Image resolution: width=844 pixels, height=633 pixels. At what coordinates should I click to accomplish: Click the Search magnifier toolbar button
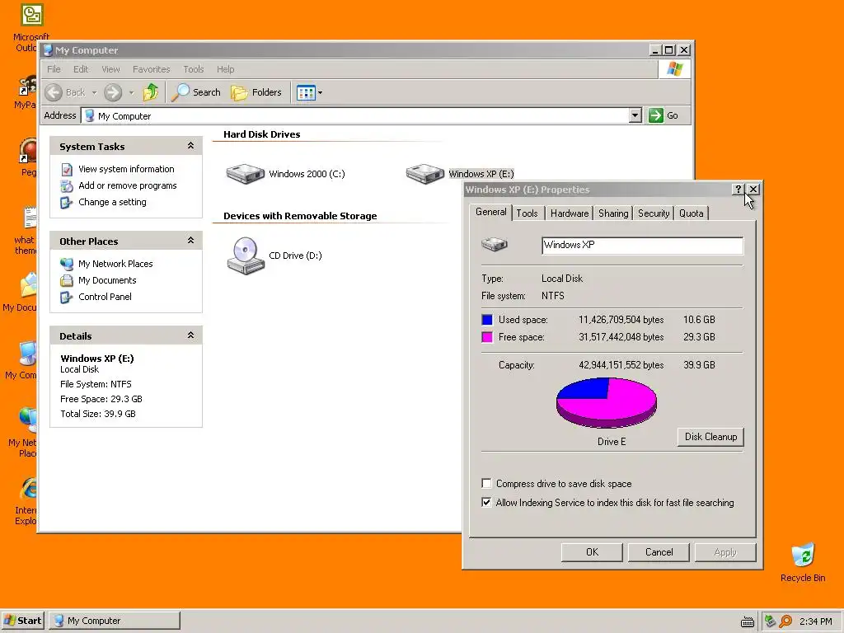[x=196, y=92]
